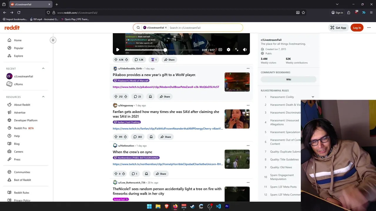Enter fullscreen on video player
The height and width of the screenshot is (211, 376).
[237, 50]
